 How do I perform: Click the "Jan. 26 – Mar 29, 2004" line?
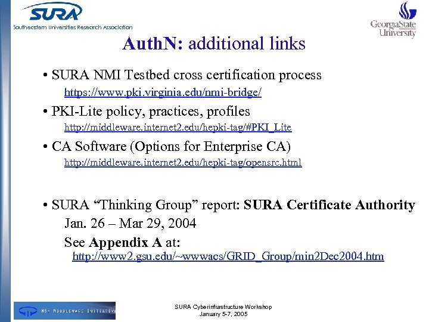130,223
